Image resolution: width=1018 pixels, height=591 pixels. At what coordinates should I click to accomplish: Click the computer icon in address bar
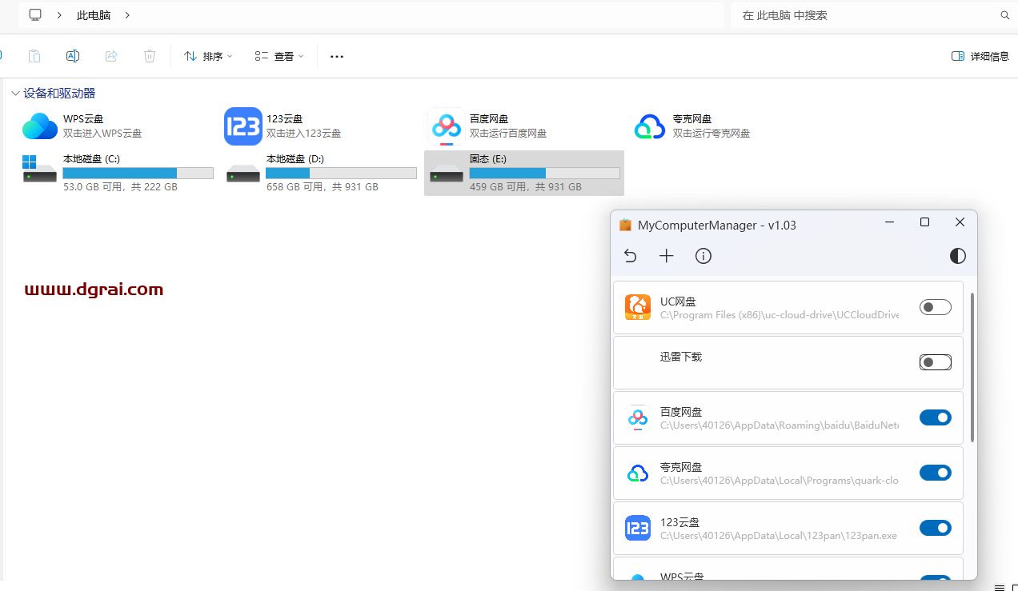[35, 15]
